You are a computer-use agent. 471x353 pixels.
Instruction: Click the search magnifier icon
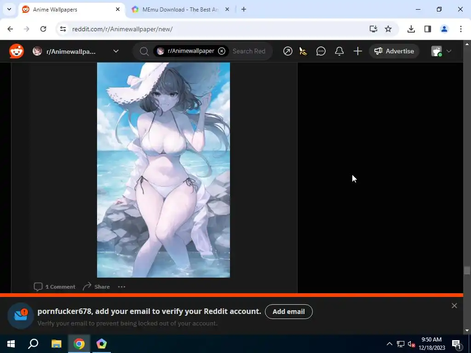144,51
